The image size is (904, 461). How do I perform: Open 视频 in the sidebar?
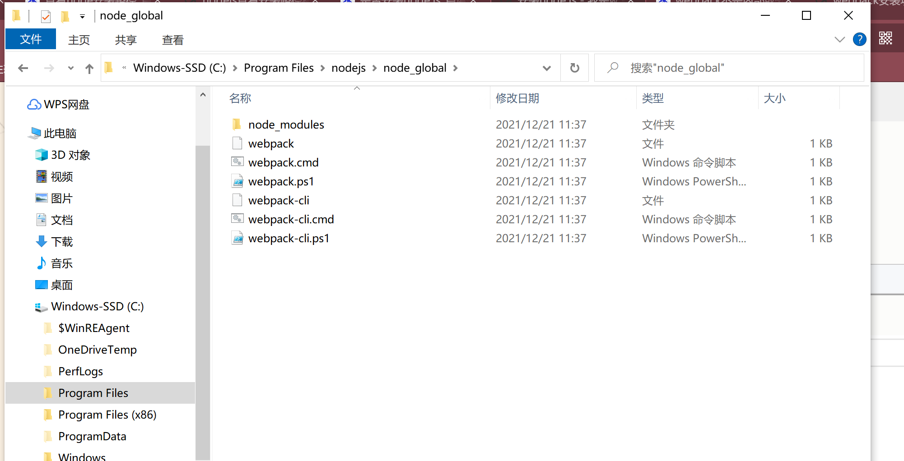coord(61,177)
